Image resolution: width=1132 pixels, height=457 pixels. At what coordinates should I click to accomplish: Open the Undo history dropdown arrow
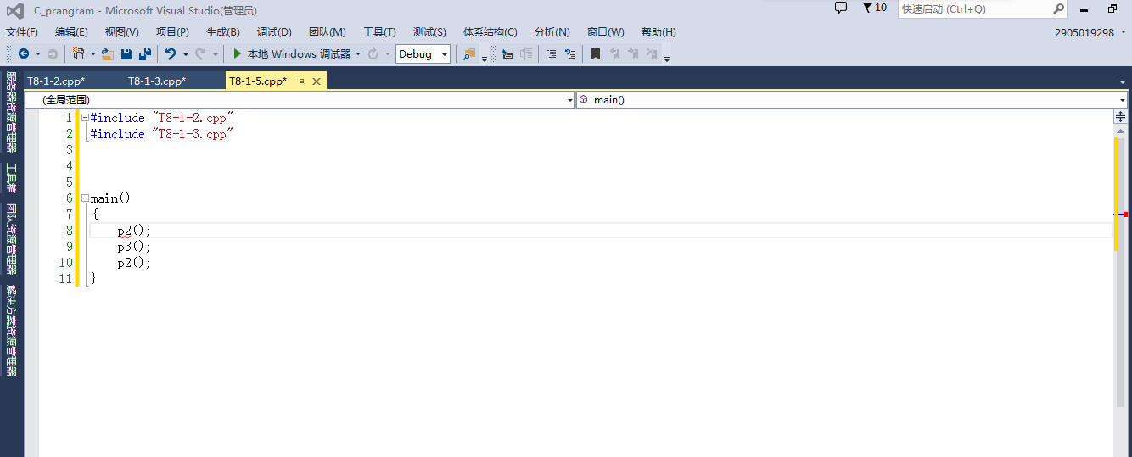[185, 53]
